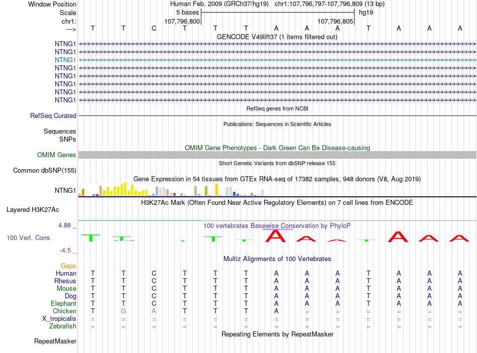Viewport: 477px width, 353px height.
Task: Click the 4.88 upper PhyloP scale value
Action: pyautogui.click(x=64, y=225)
